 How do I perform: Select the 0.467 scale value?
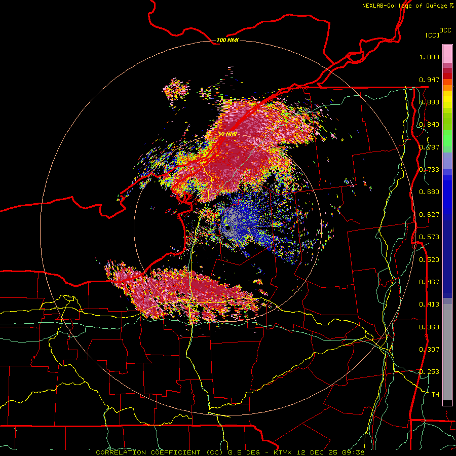click(x=429, y=282)
